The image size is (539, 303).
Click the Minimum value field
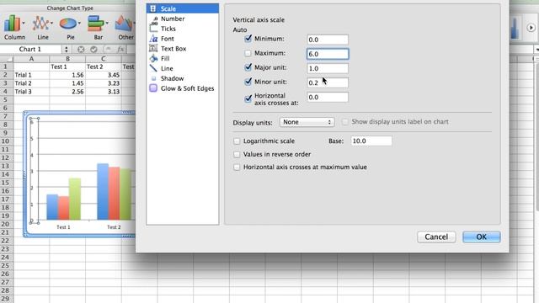click(328, 40)
